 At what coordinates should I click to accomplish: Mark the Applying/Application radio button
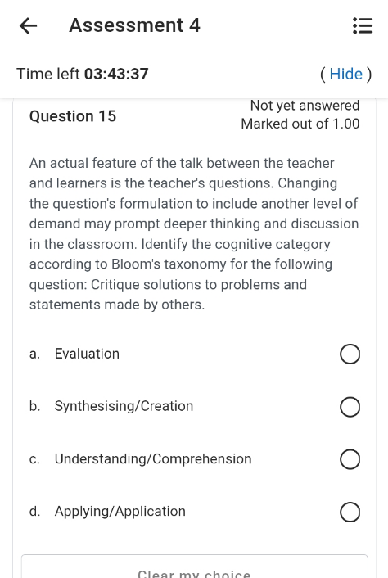[350, 512]
